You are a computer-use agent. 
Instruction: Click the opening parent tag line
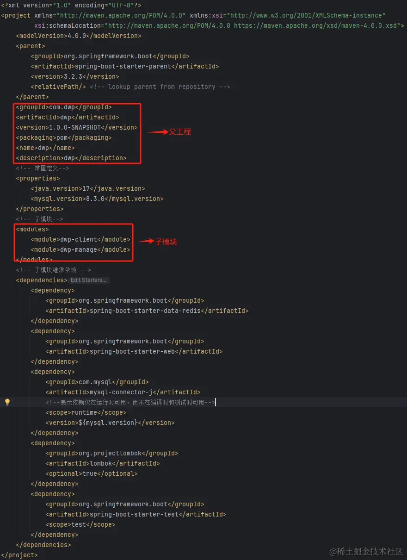click(x=31, y=46)
